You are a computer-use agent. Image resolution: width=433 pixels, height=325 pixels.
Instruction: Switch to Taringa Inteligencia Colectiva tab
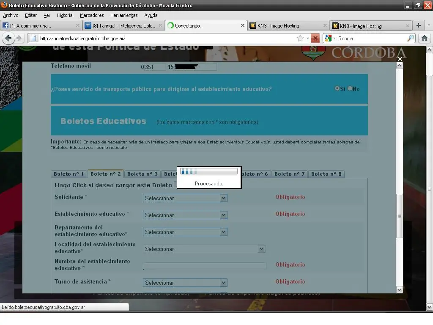(x=124, y=25)
